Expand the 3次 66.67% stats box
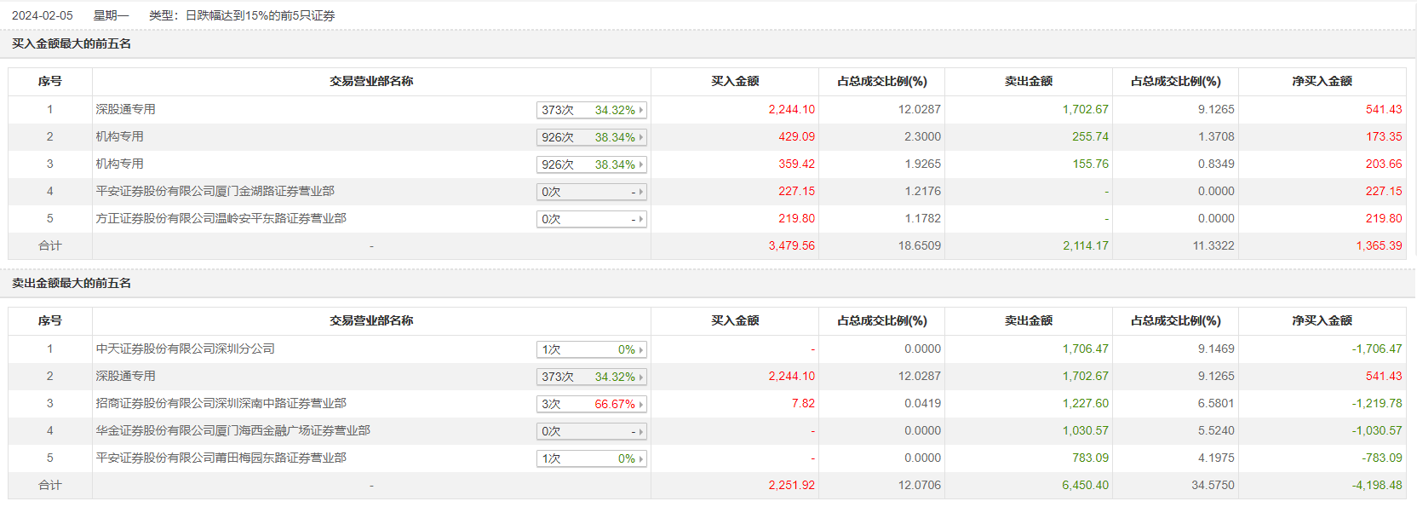The height and width of the screenshot is (507, 1417). (591, 404)
